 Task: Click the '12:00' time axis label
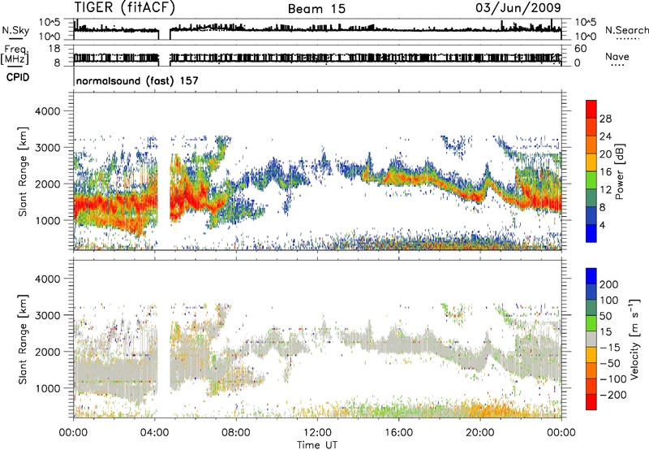[317, 433]
